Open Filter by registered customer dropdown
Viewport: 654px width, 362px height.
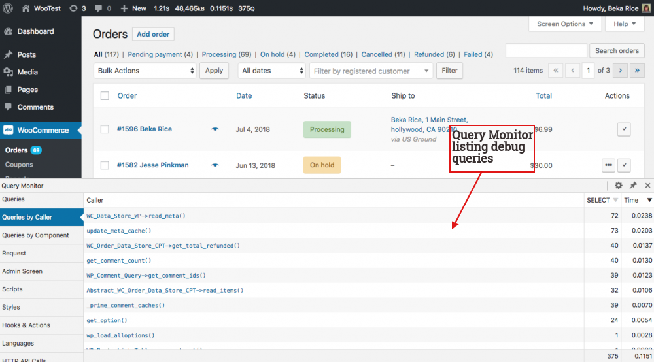371,71
